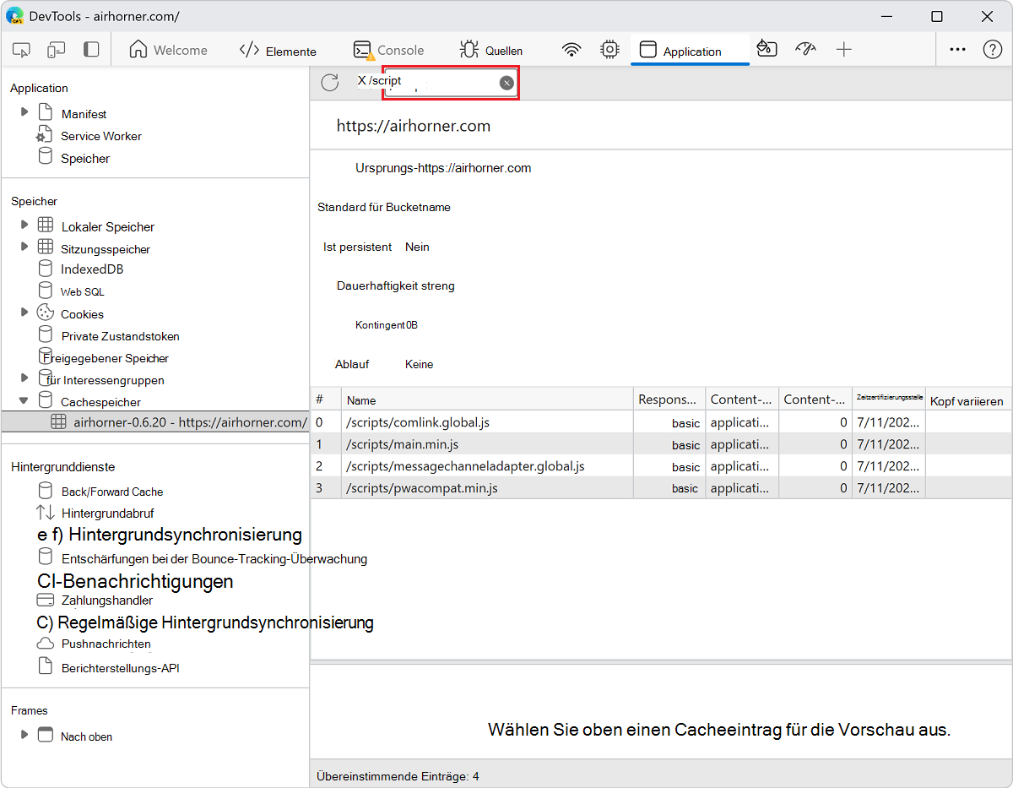Screen dimensions: 1013x788
Task: Open the Service Worker item
Action: (100, 136)
